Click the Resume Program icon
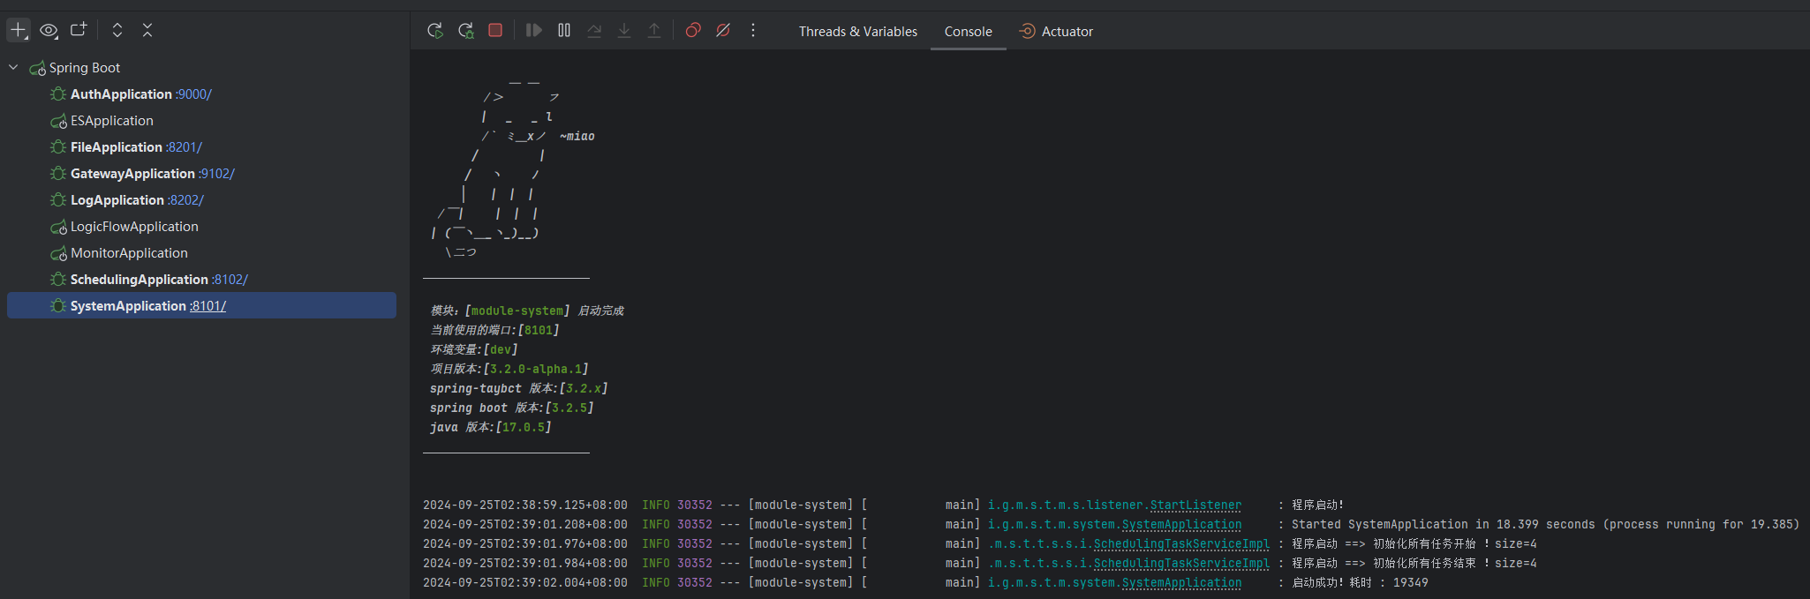Viewport: 1810px width, 599px height. (533, 30)
